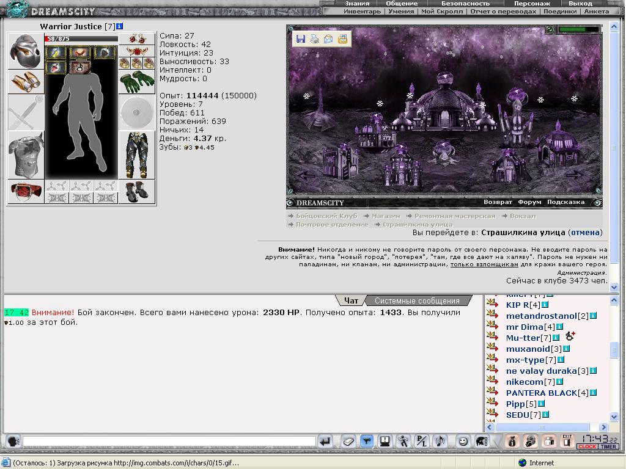Open the Безопасность menu

(x=465, y=3)
